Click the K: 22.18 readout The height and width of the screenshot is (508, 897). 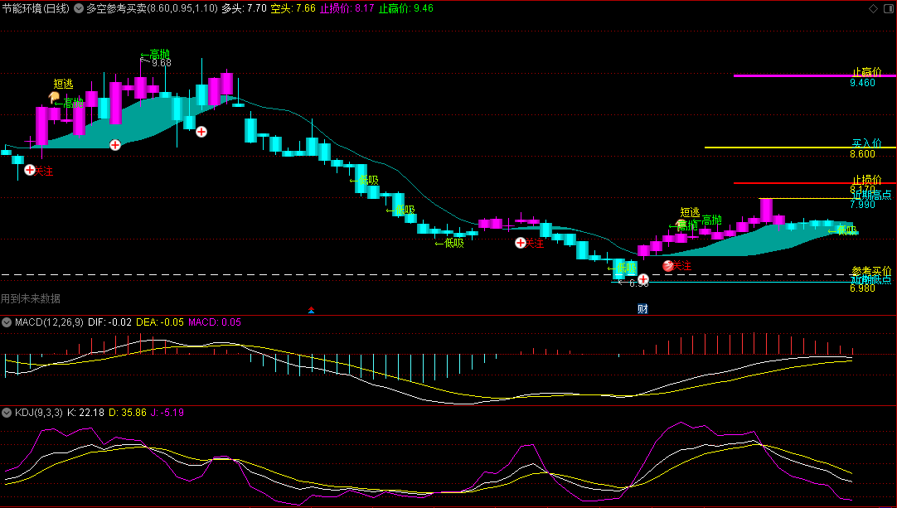[86, 413]
